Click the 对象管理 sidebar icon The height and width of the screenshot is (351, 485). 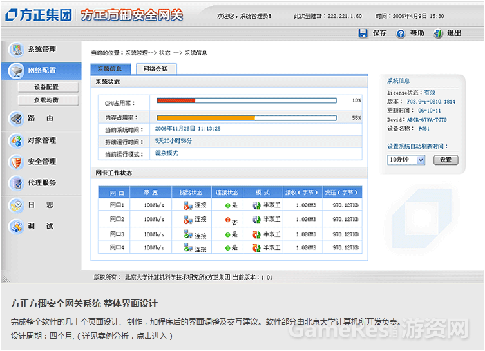coord(16,140)
